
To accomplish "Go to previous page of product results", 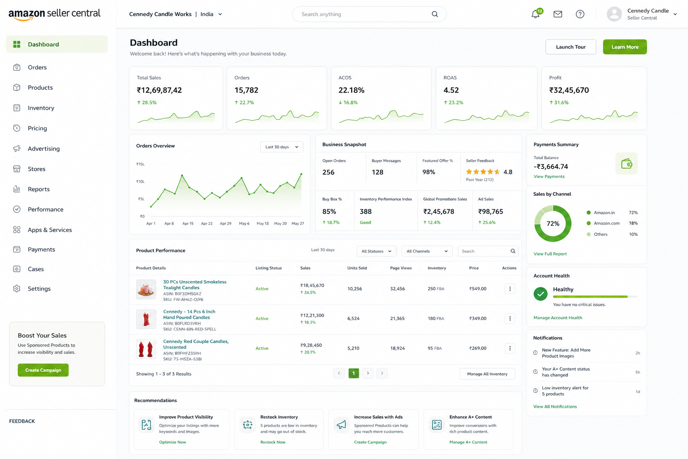I will (339, 373).
